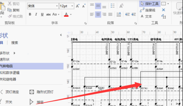Screen dimensions: 183x106
Task: Select the Quick Shapes (速形状) stencil
Action: tap(5, 60)
